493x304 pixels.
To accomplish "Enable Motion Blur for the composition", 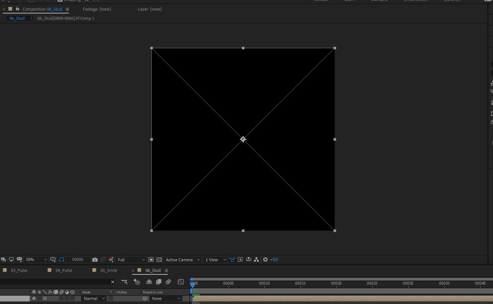I will tap(168, 282).
